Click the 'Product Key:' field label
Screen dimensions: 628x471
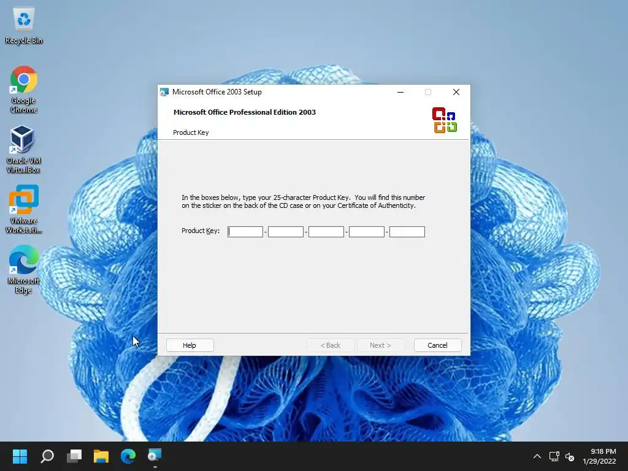coord(201,231)
